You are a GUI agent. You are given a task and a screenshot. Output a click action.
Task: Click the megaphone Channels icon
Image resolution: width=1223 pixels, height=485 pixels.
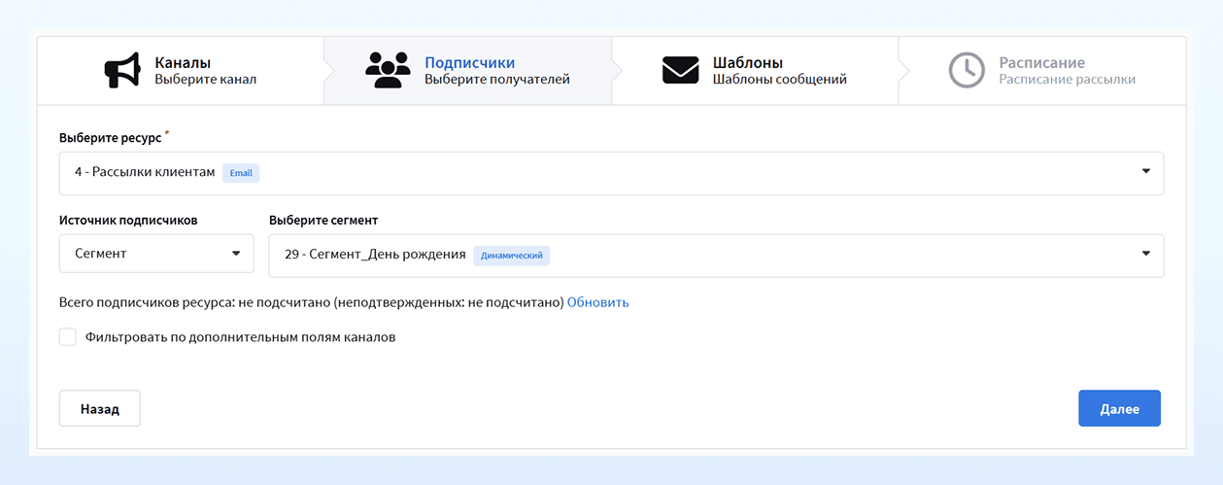tap(122, 71)
